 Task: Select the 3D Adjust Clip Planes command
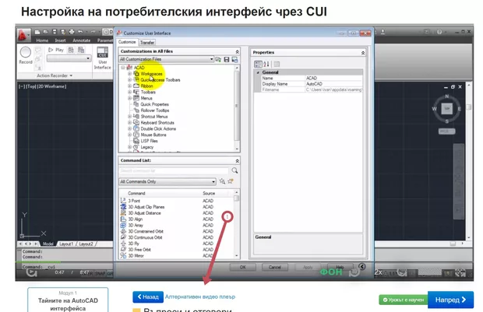tap(176, 207)
